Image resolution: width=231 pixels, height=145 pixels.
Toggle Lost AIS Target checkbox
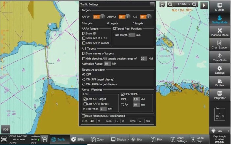point(85,99)
